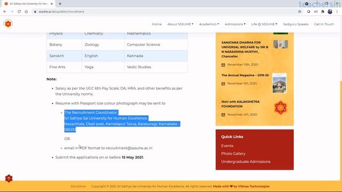The width and height of the screenshot is (342, 192).
Task: Click the Computer Science table cell
Action: click(156, 45)
